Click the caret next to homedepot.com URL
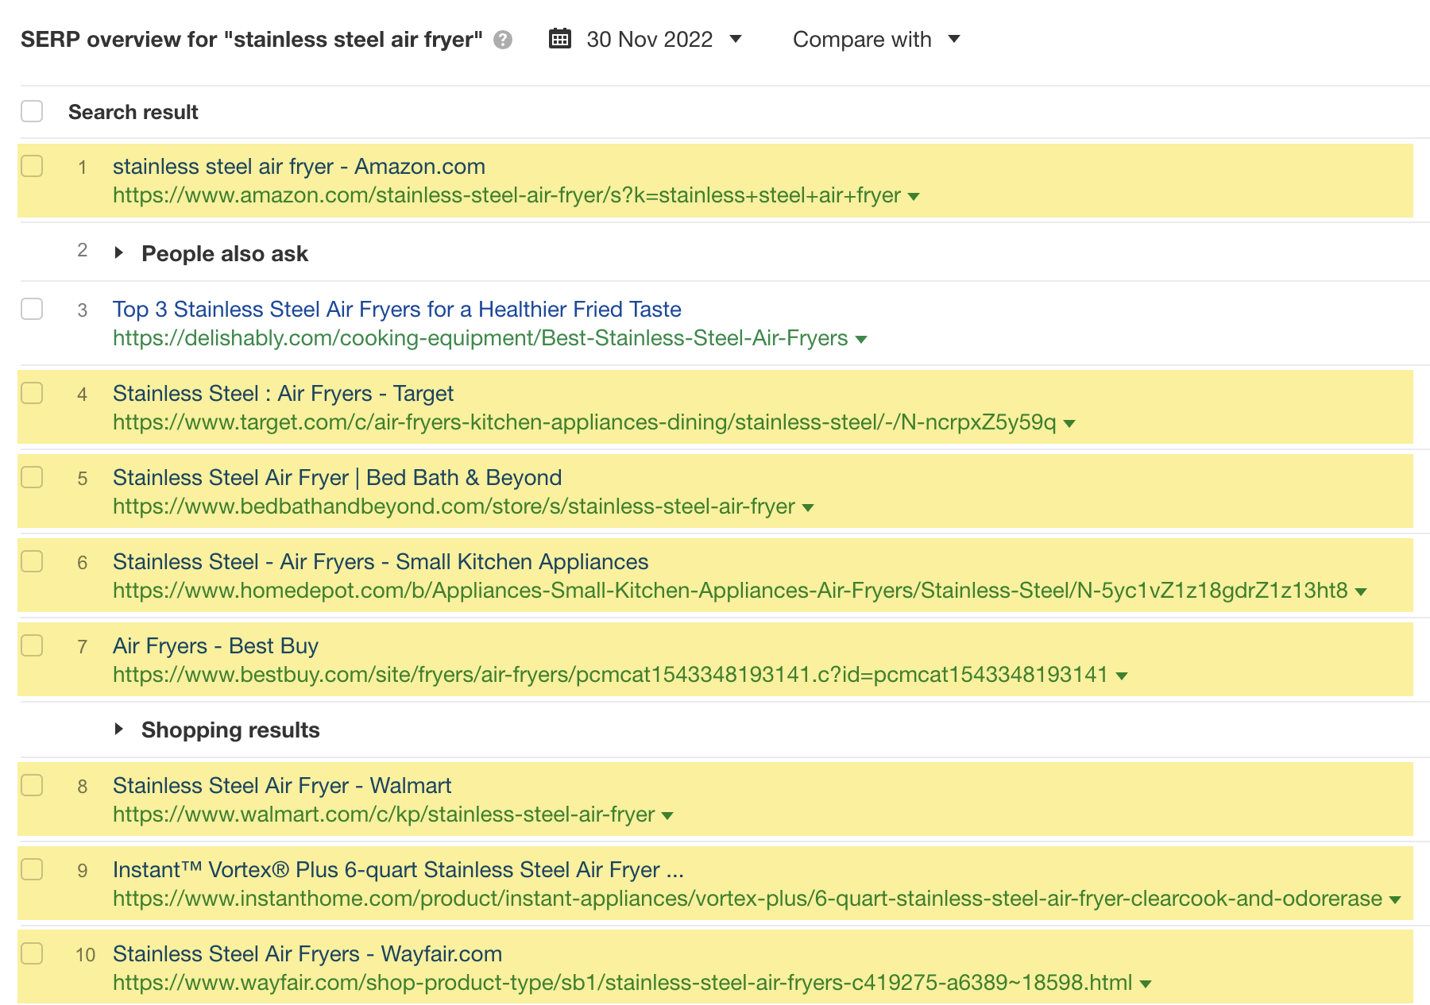This screenshot has width=1430, height=1005. (x=1361, y=592)
